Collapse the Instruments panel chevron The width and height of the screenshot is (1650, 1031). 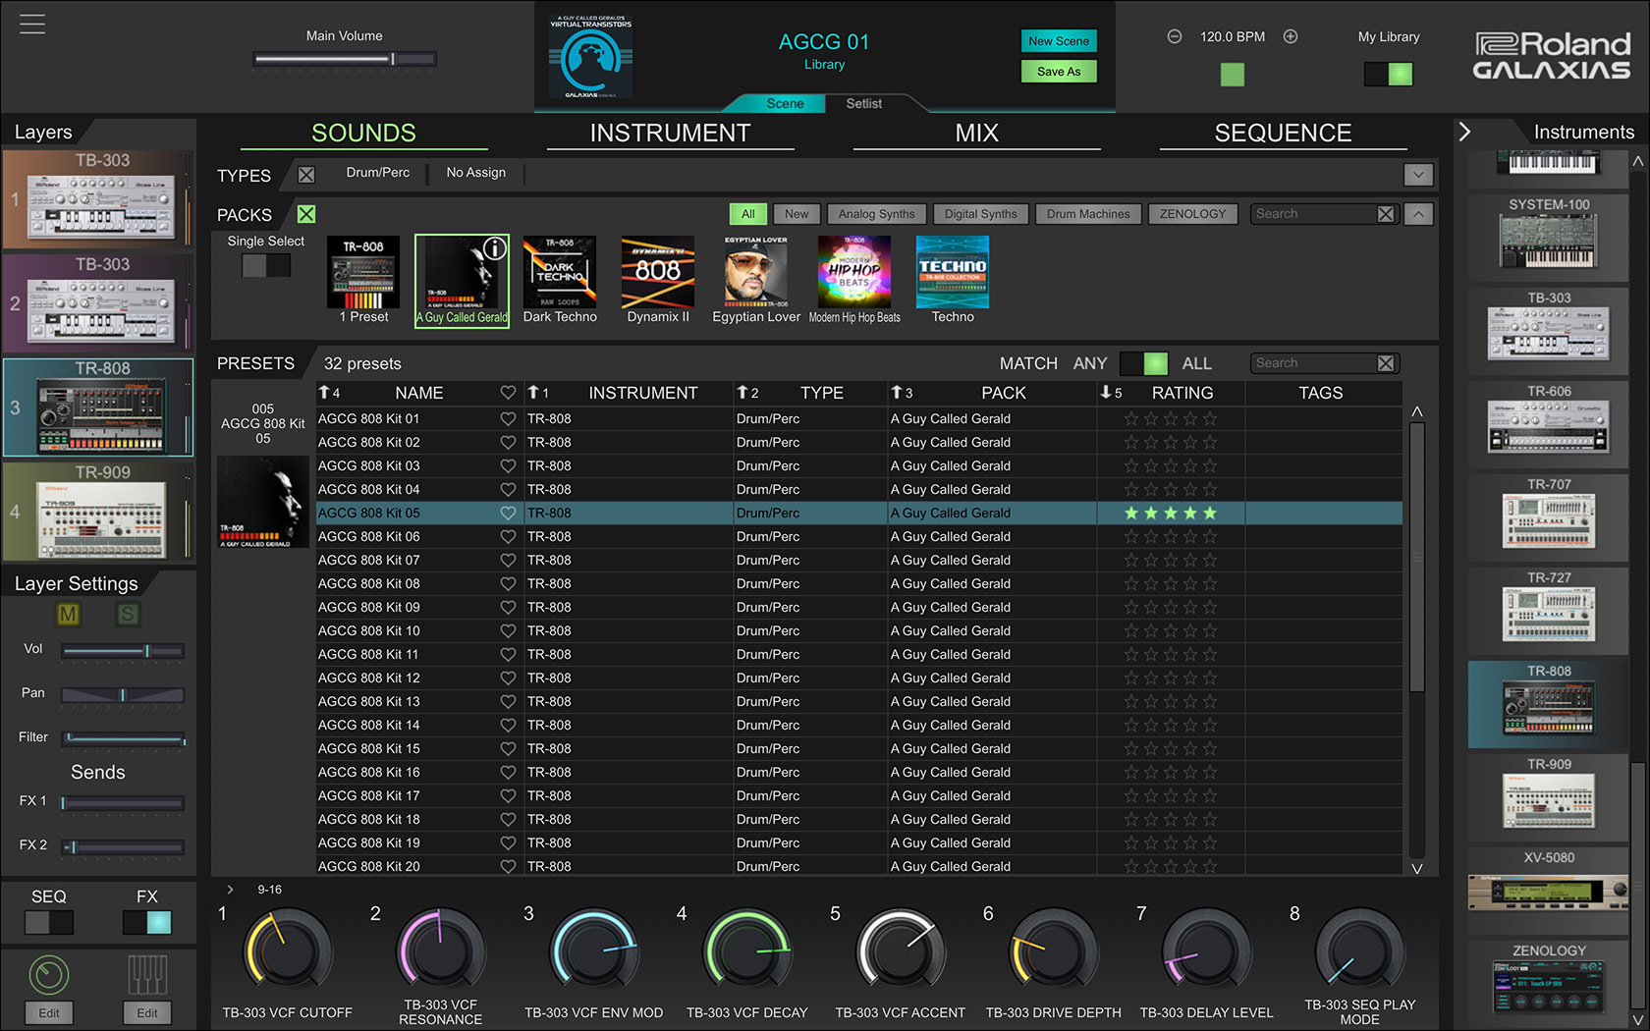coord(1464,132)
